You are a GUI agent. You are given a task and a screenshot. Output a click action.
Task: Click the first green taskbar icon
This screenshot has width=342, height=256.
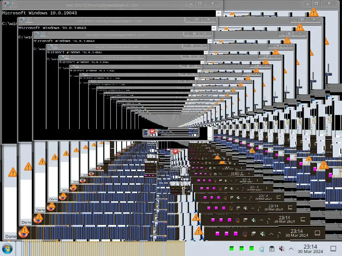coord(232,248)
